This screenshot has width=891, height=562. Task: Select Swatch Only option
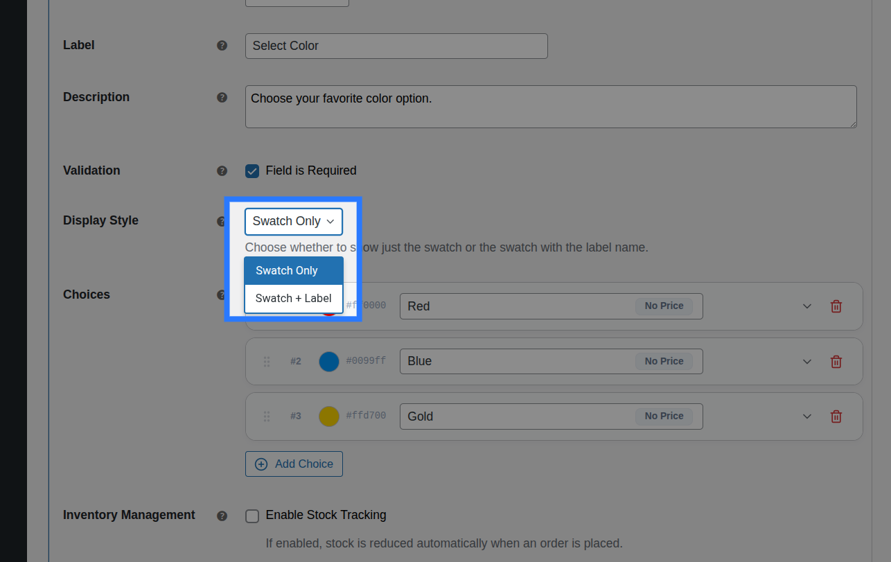tap(294, 271)
